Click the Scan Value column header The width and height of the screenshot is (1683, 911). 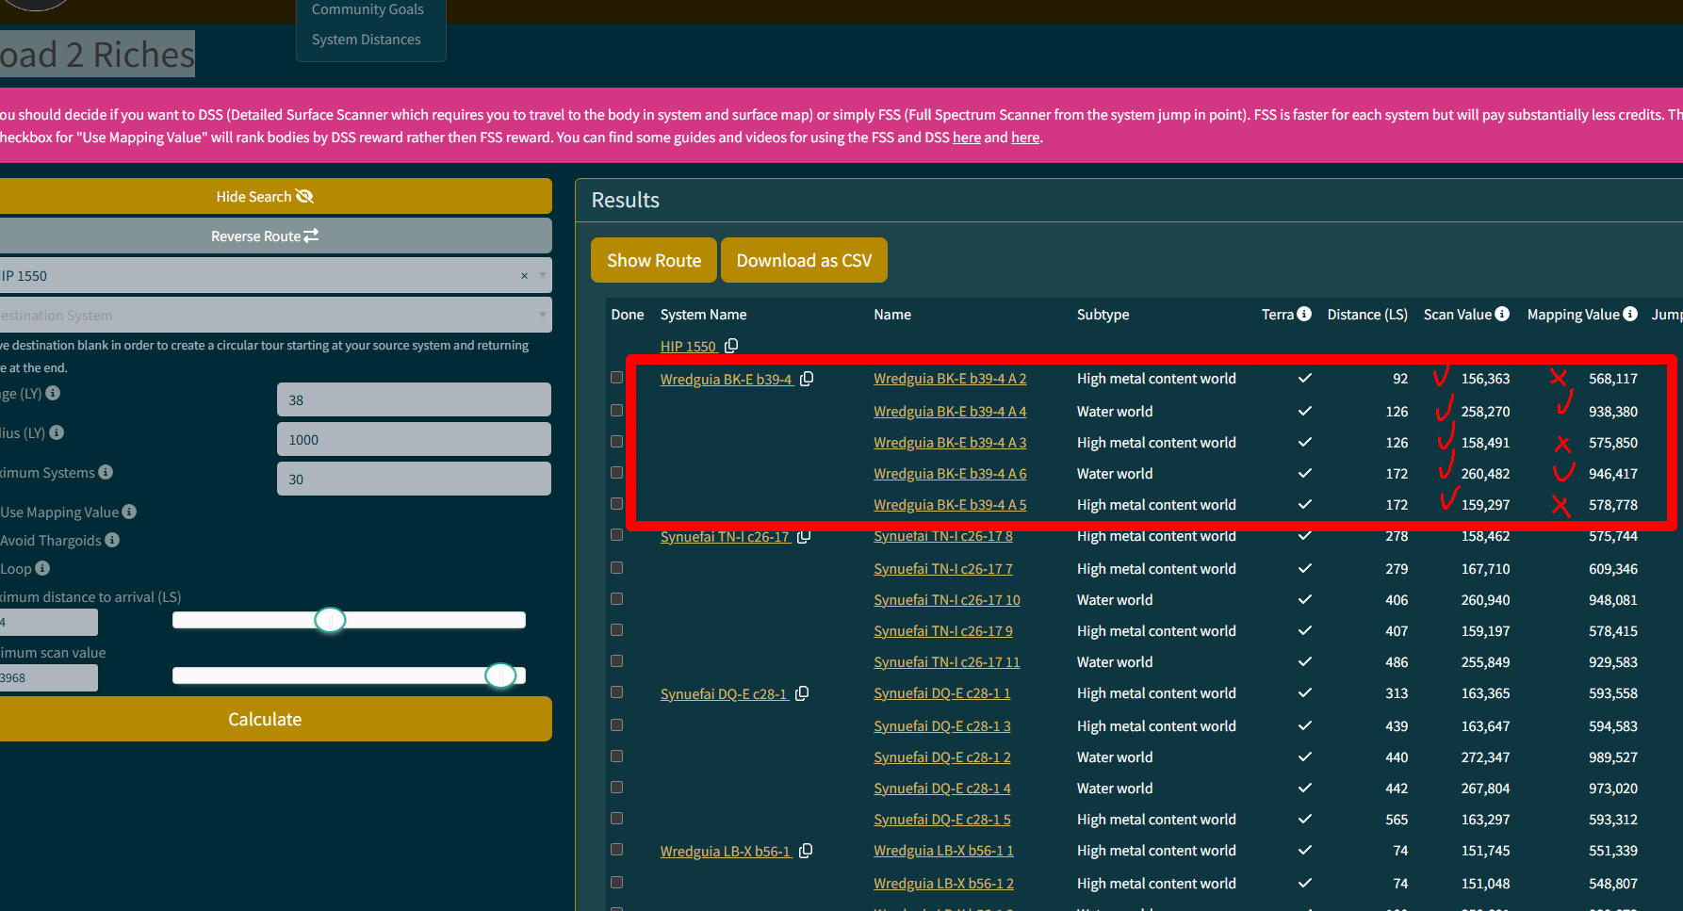(x=1457, y=315)
